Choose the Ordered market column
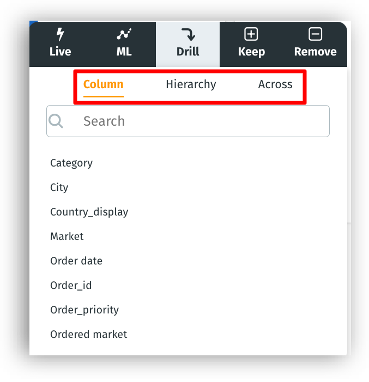Screen dimensions: 369x382 pos(88,335)
